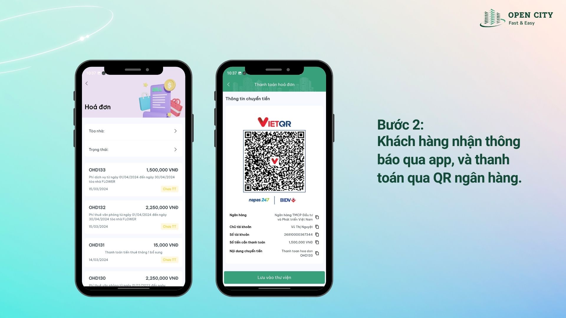Tap back arrow on payment screen

(228, 84)
